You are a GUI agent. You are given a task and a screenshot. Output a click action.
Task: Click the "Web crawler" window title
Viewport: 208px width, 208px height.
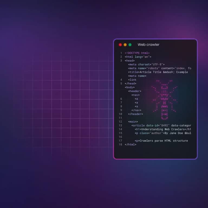[x=148, y=45]
